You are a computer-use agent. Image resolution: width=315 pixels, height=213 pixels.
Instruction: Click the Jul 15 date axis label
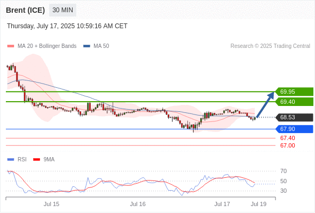point(51,204)
